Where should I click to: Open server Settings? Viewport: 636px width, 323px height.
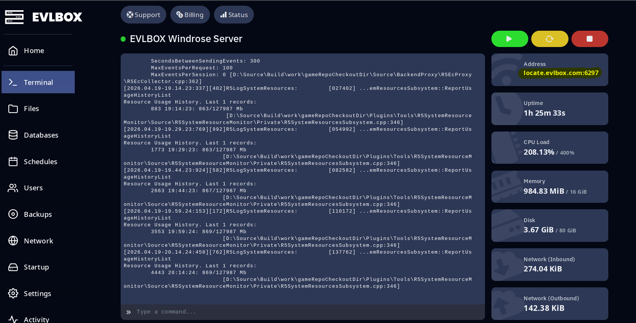coord(38,293)
